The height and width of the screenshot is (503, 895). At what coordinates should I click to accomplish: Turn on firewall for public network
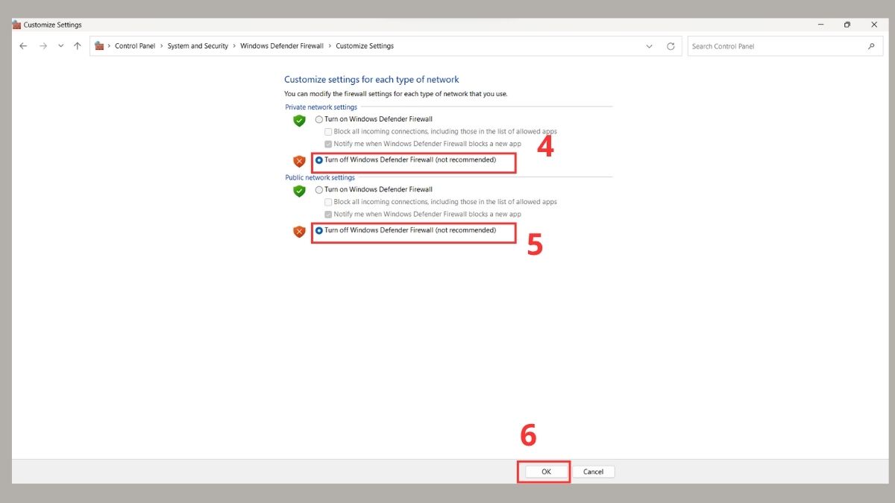319,190
